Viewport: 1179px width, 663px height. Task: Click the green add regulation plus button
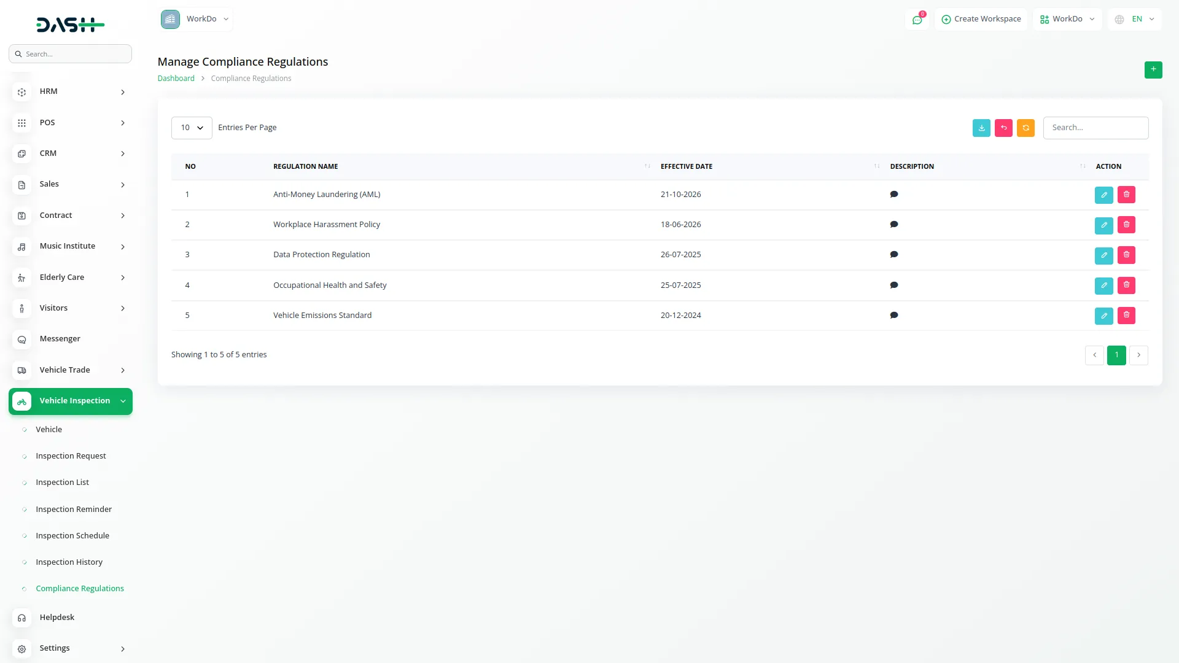[1153, 69]
